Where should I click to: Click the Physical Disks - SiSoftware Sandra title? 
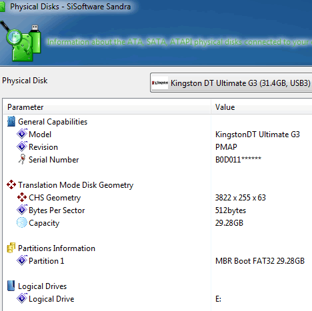point(70,7)
